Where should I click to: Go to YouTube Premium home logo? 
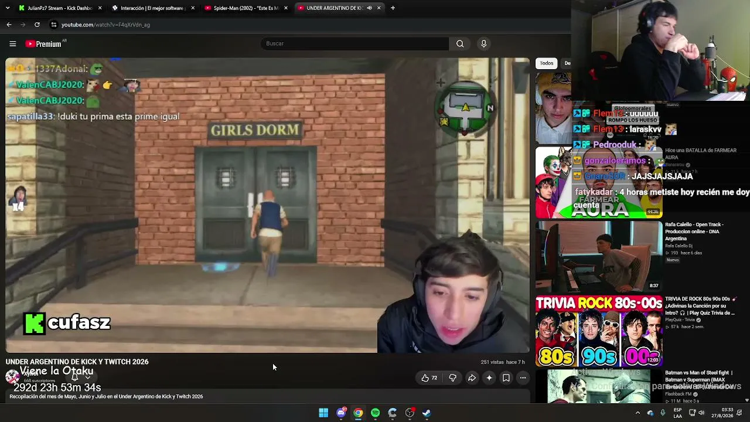click(43, 44)
